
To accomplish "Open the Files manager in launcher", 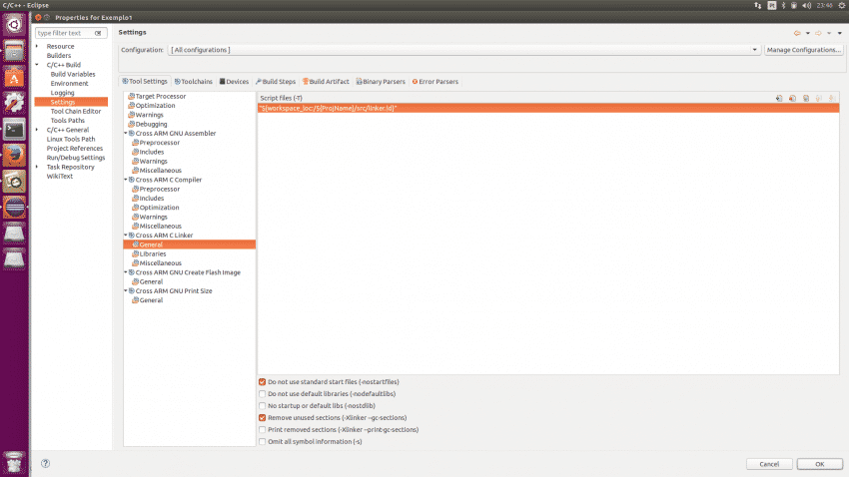I will pyautogui.click(x=14, y=51).
